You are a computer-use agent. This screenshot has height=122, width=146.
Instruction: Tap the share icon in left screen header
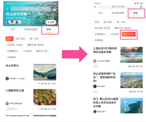(x=55, y=9)
